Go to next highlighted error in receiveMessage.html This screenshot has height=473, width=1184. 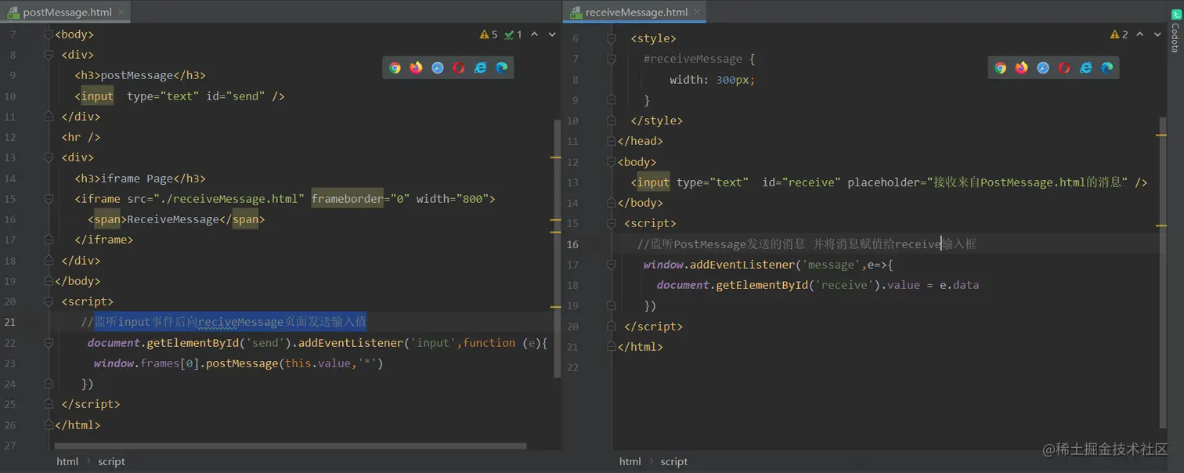coord(1157,34)
